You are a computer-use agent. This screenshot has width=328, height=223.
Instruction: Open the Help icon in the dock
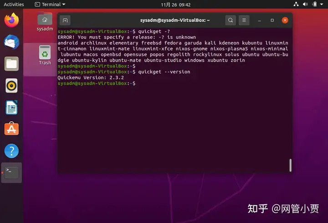(11, 151)
